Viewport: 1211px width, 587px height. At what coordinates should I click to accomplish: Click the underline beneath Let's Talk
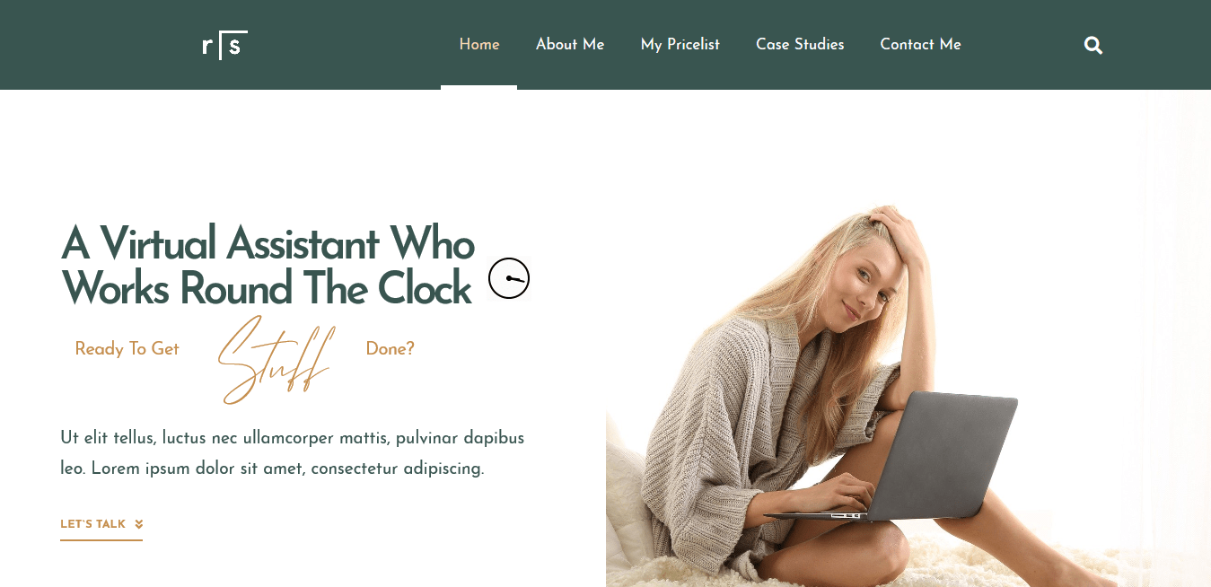(x=101, y=539)
